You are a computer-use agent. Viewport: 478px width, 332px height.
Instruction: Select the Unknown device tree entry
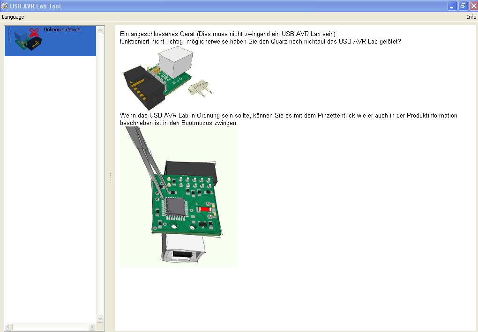[50, 41]
